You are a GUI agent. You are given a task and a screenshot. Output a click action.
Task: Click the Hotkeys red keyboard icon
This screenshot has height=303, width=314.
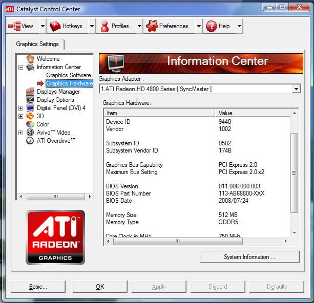click(x=55, y=26)
